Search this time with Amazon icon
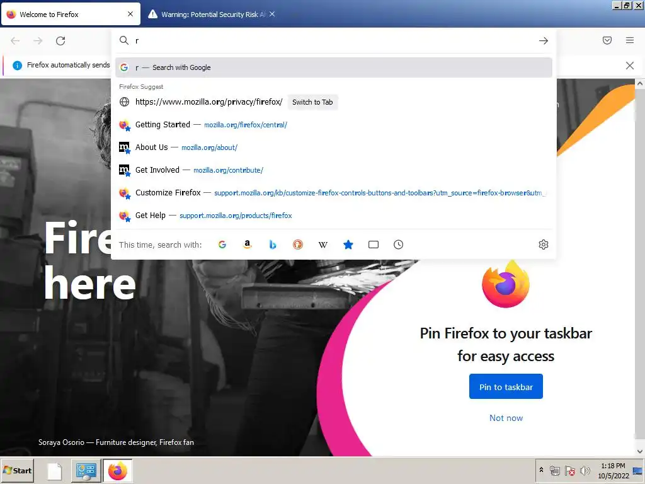The image size is (645, 484). (x=247, y=245)
